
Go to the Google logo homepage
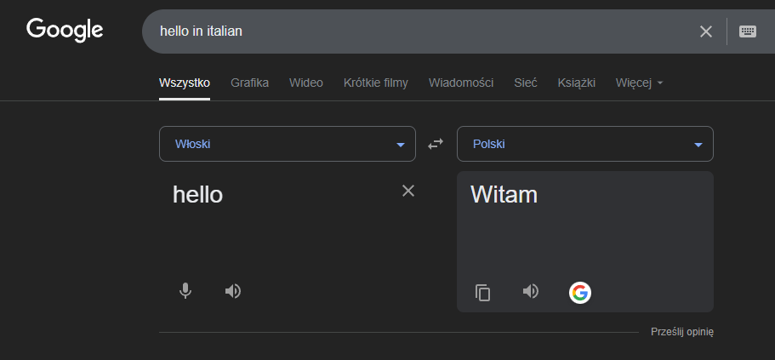click(65, 31)
